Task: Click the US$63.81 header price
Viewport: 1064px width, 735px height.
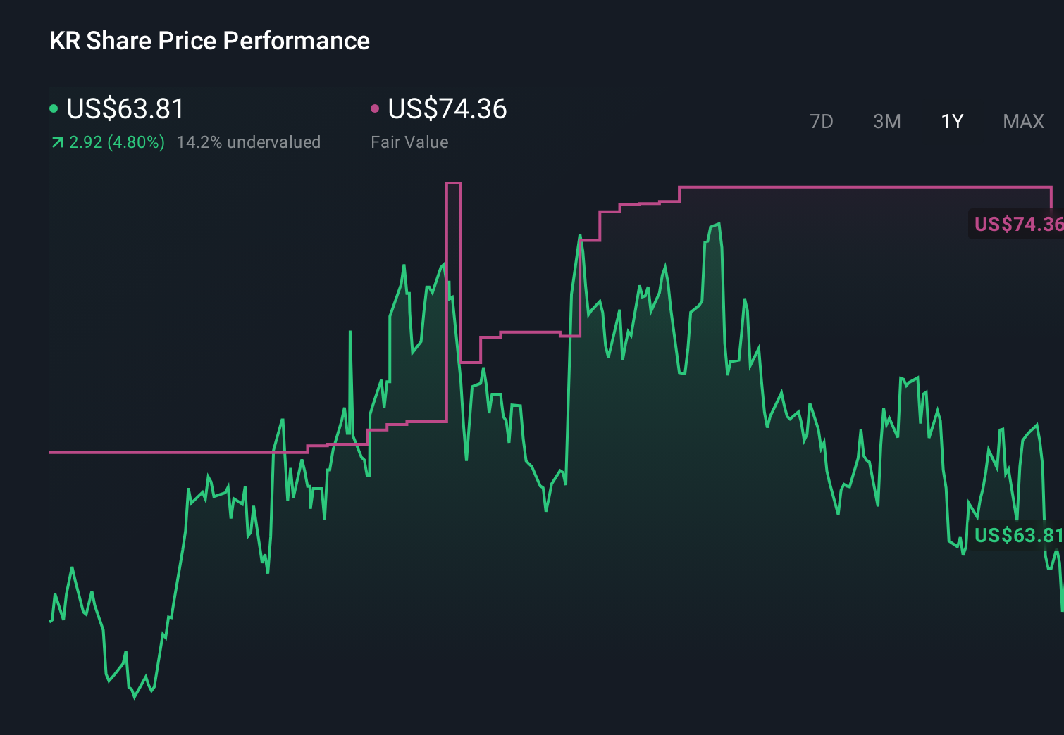Action: point(125,109)
